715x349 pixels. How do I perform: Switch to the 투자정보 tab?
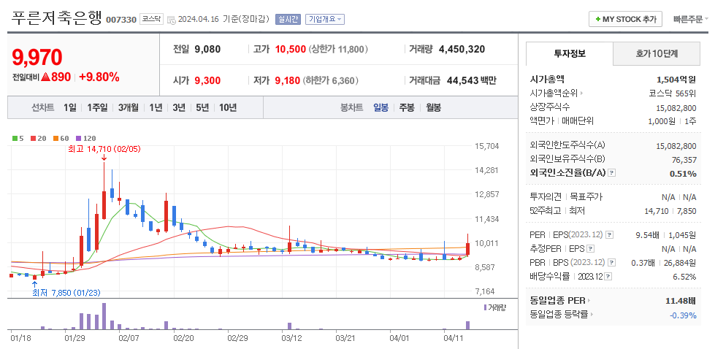[x=570, y=53]
